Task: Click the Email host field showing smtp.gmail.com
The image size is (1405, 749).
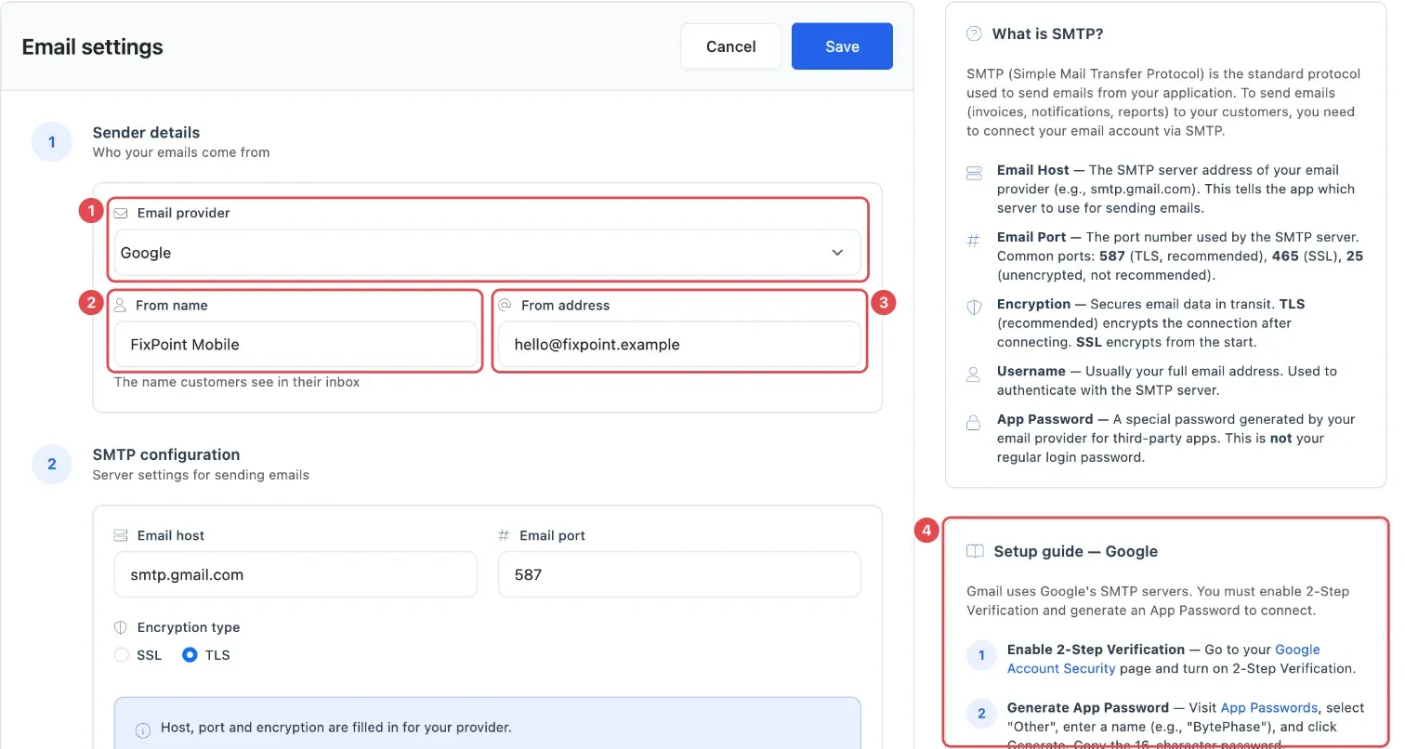Action: click(295, 574)
